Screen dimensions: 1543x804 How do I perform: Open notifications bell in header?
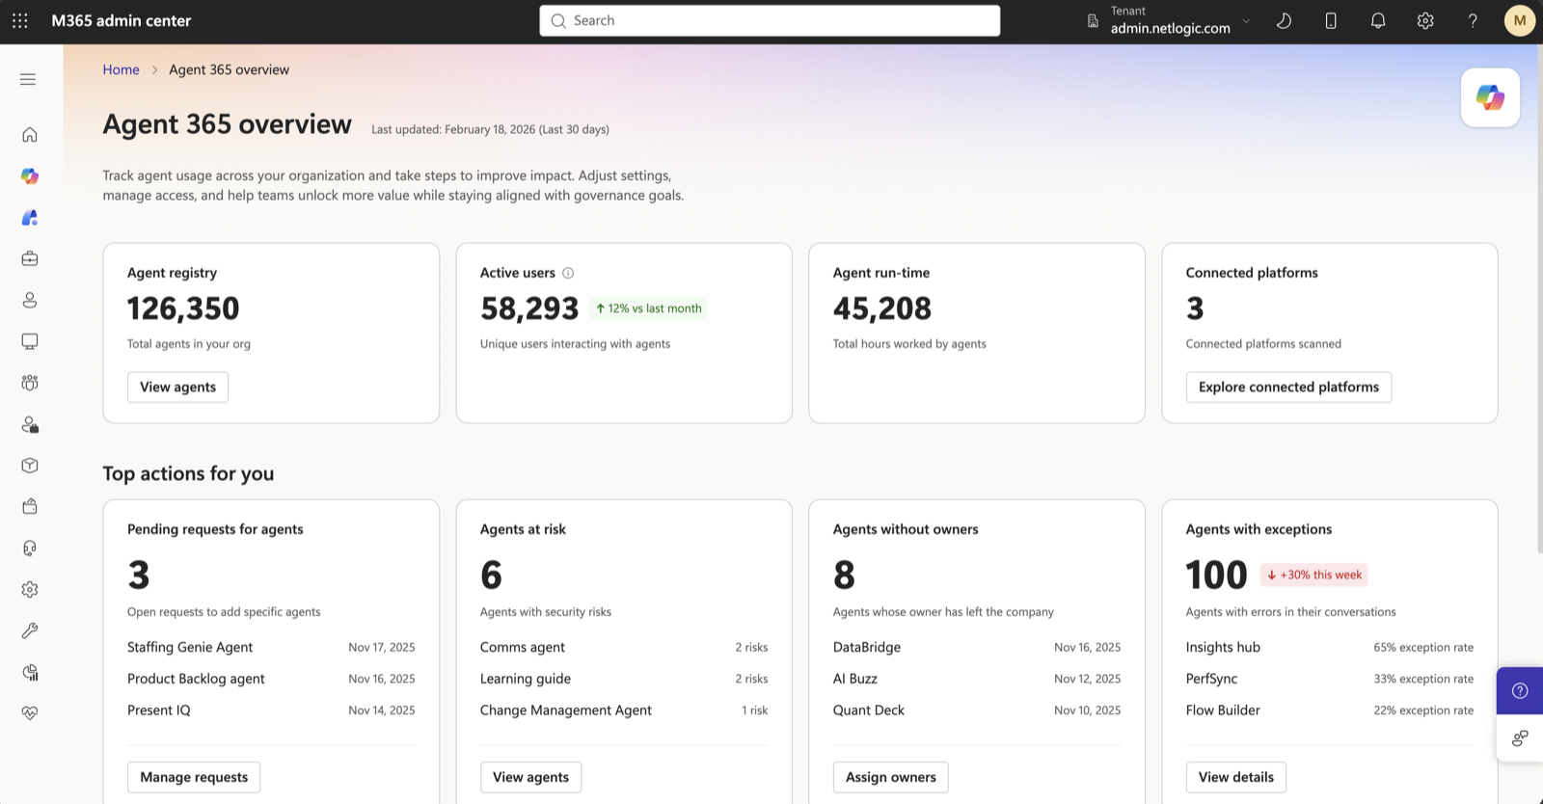point(1378,20)
